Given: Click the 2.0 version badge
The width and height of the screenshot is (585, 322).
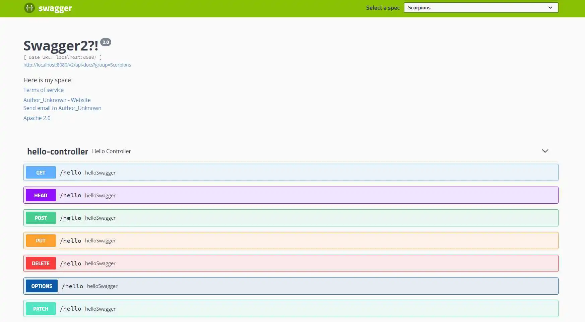Looking at the screenshot, I should click(x=106, y=42).
